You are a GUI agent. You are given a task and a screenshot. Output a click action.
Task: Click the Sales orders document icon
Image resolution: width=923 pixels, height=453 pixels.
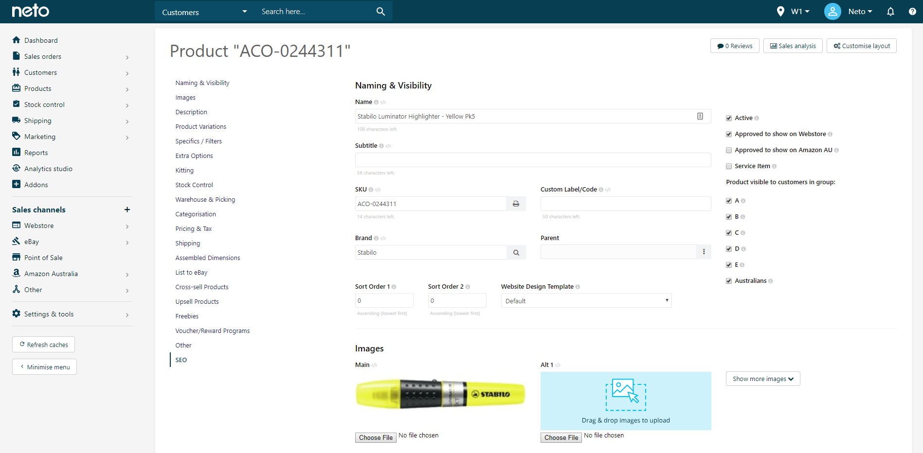pos(16,56)
